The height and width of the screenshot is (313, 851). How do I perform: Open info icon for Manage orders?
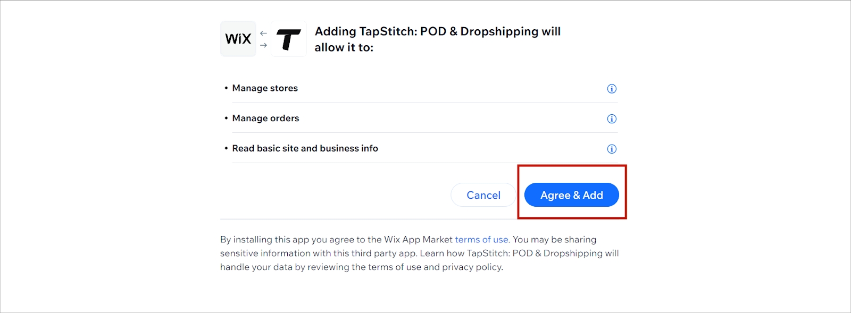612,119
